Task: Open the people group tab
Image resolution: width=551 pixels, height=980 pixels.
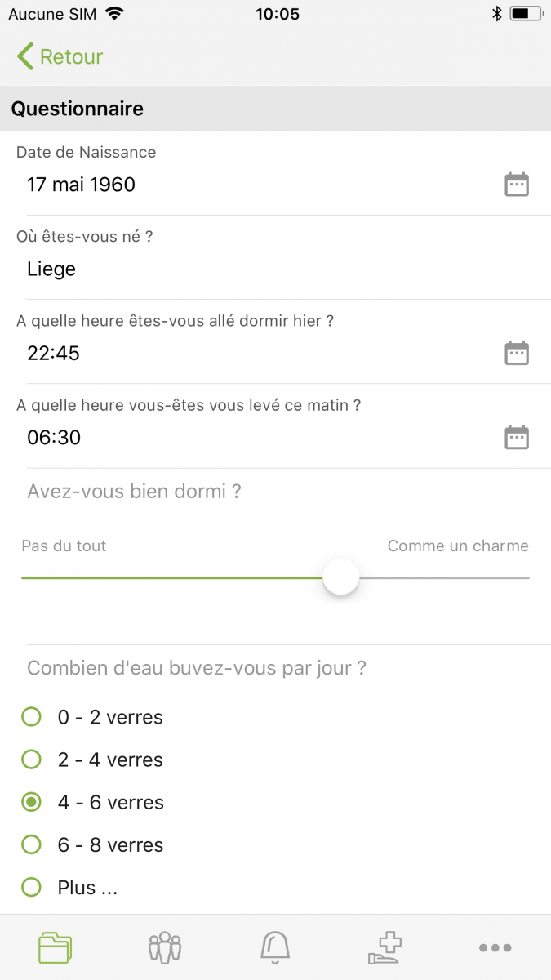Action: 165,947
